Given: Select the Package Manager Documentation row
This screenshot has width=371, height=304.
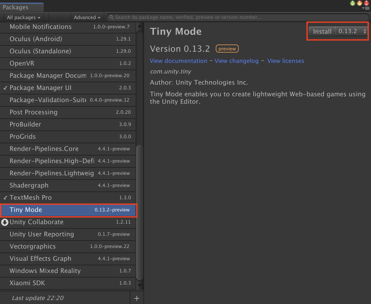Looking at the screenshot, I should coord(68,76).
